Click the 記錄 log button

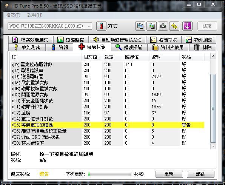pyautogui.click(x=200, y=174)
